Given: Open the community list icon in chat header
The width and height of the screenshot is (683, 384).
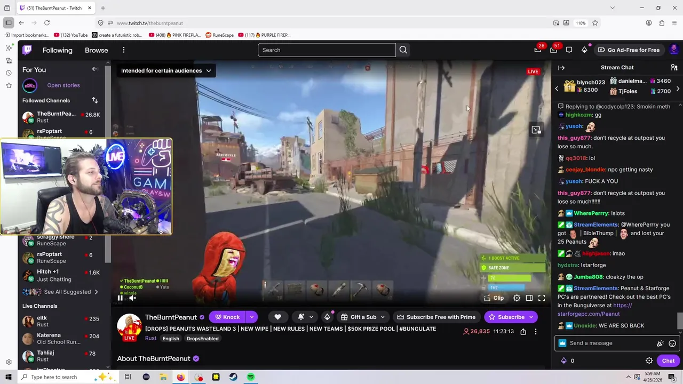Looking at the screenshot, I should click(674, 68).
